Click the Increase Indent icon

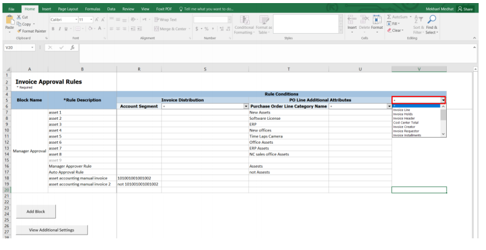click(x=139, y=29)
